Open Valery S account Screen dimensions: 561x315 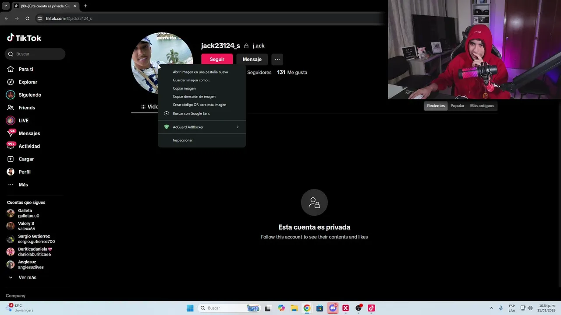[x=26, y=226]
